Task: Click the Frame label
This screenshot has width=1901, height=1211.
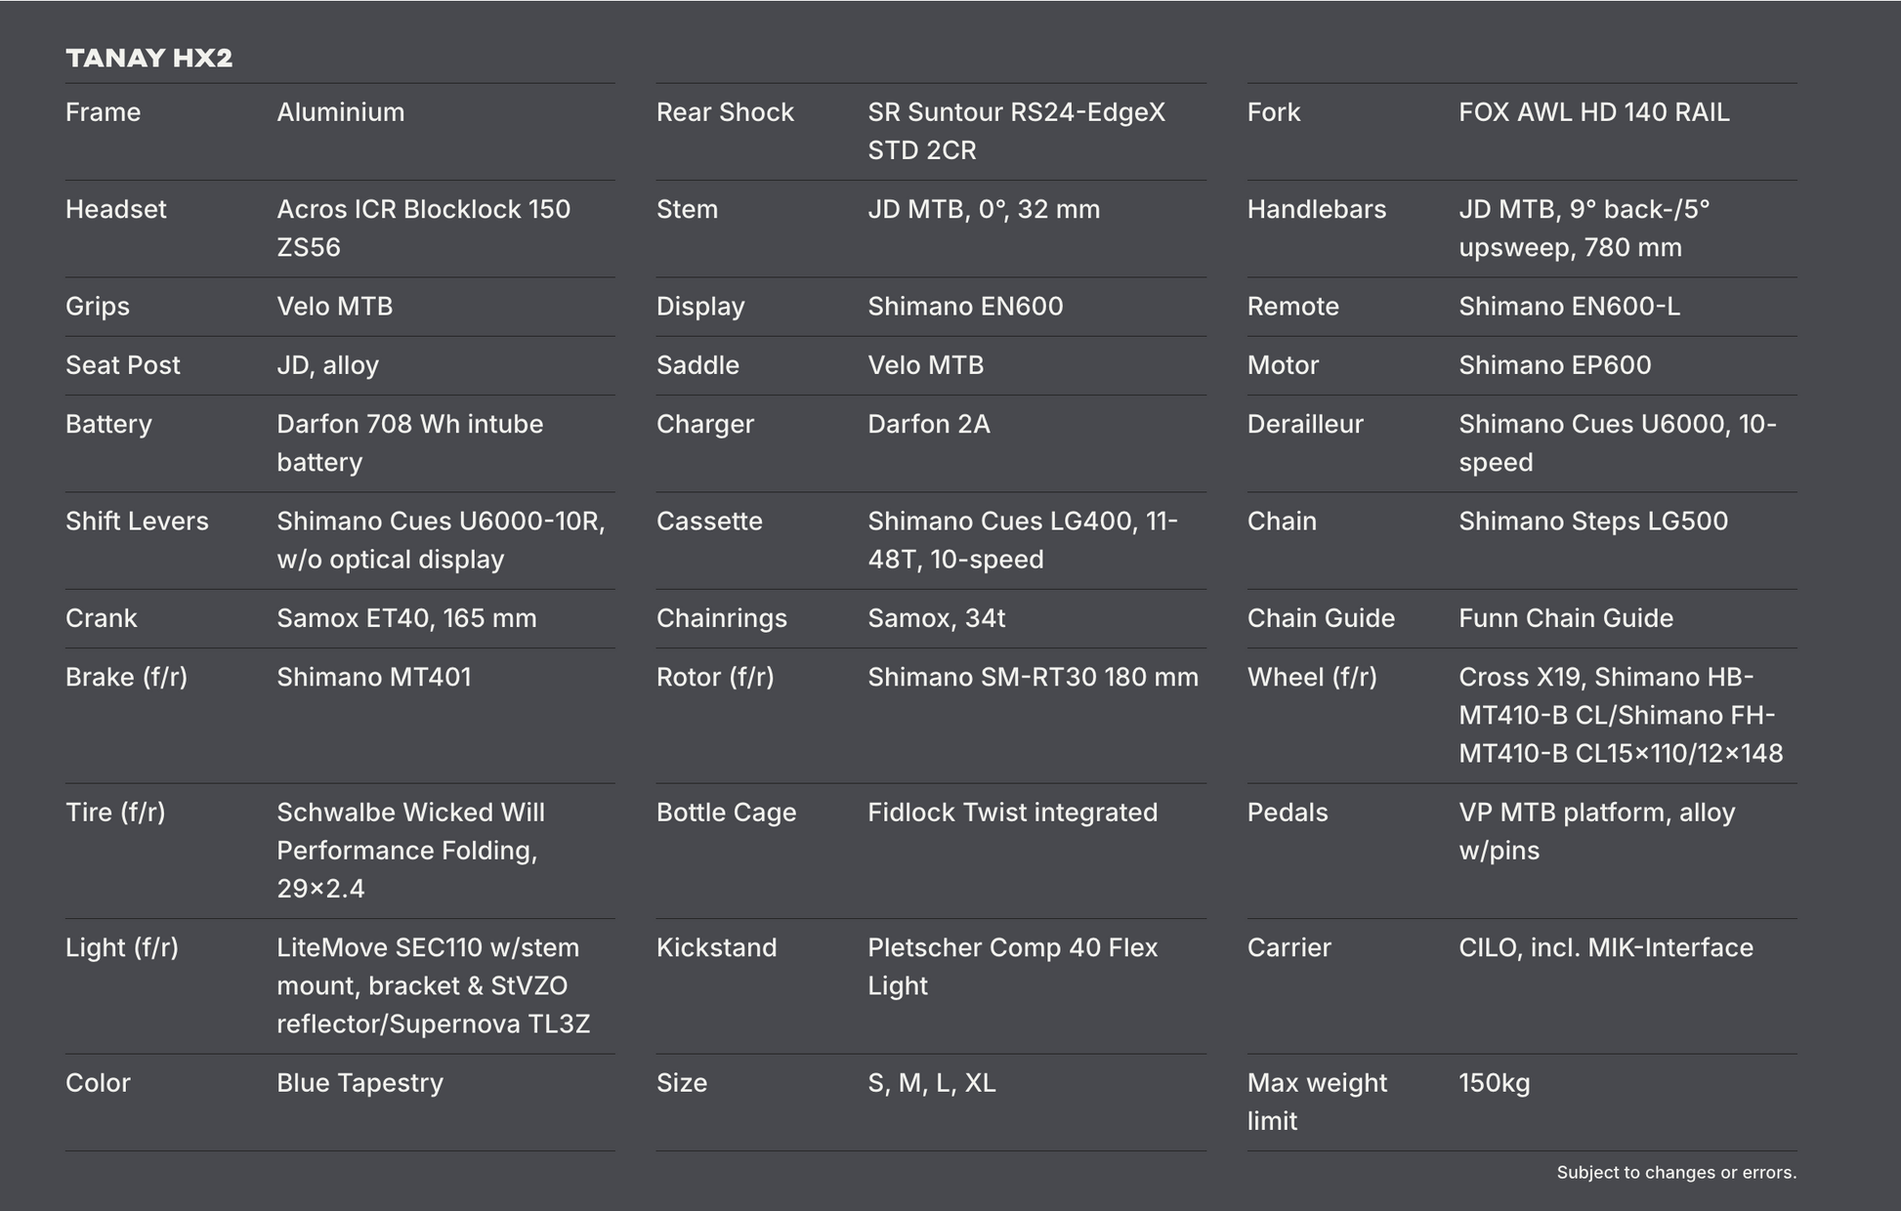Action: (103, 112)
